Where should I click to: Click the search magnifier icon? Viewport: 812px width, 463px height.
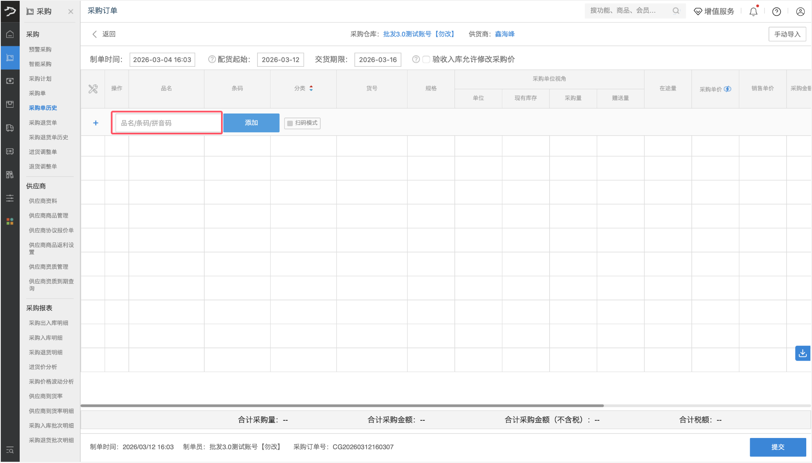click(x=676, y=11)
